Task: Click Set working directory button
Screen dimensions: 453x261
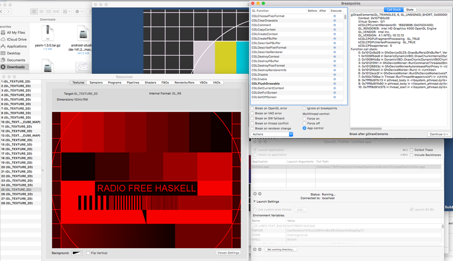Action: [x=280, y=249]
